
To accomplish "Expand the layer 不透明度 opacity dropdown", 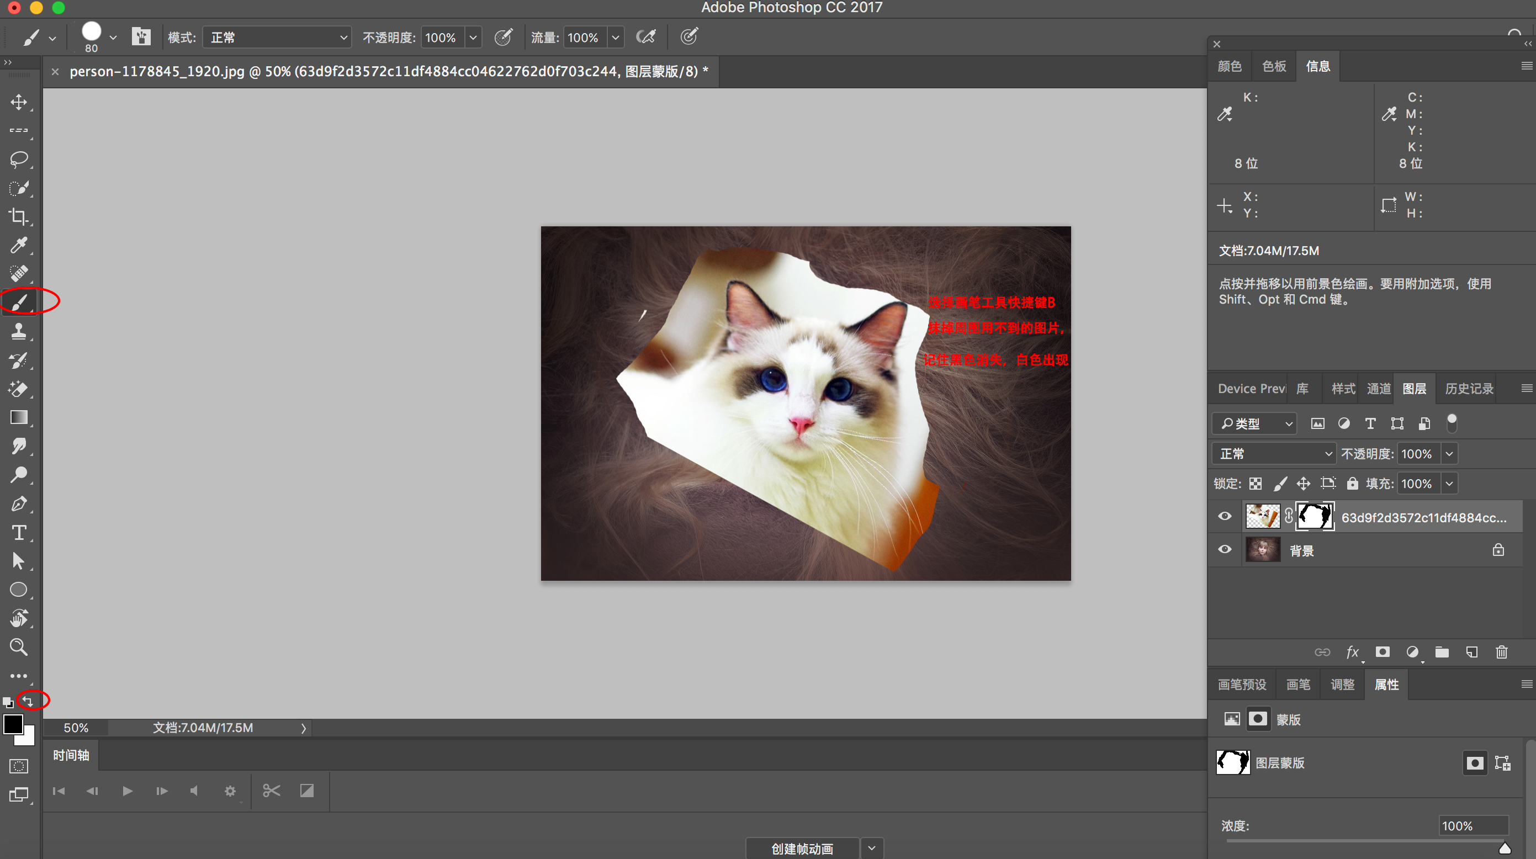I will 1449,454.
